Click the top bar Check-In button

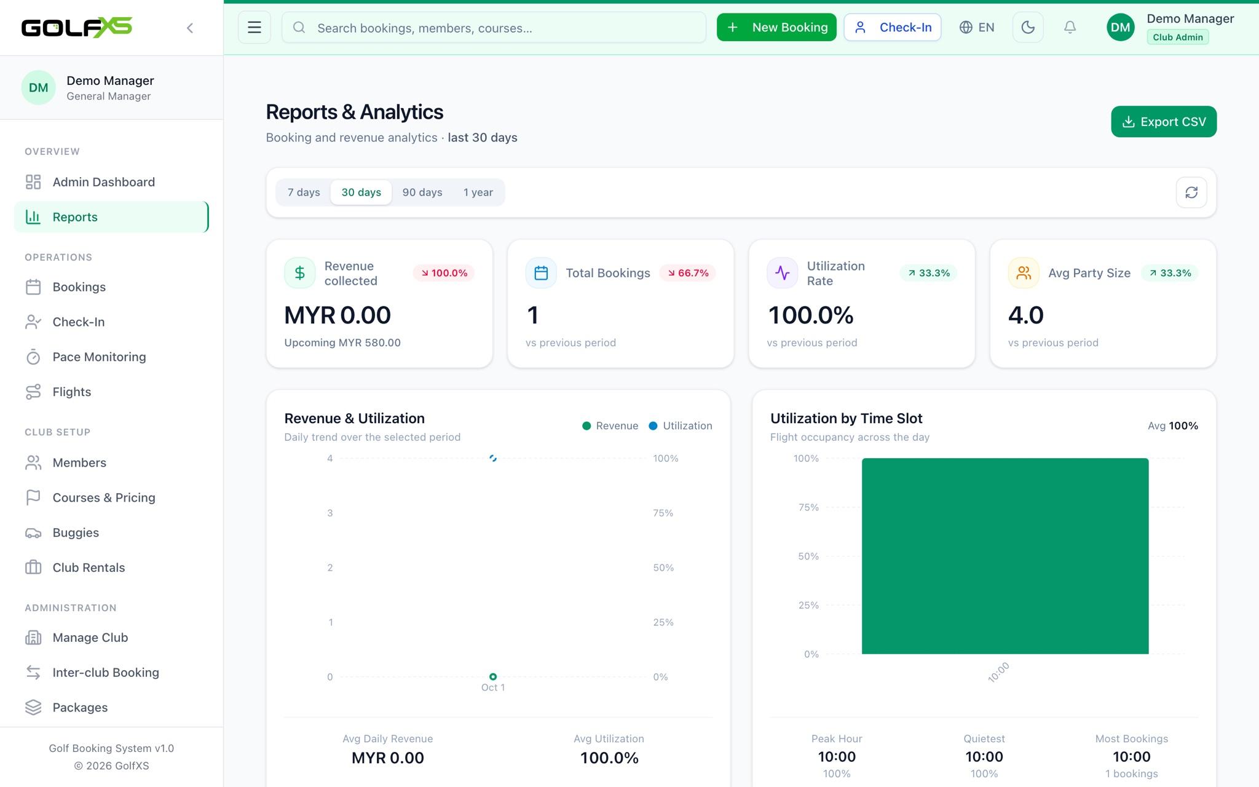coord(893,28)
